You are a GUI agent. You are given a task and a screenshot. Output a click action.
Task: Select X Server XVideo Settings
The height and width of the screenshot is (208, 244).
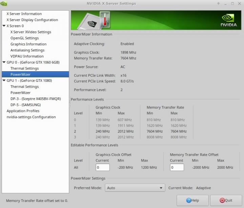coord(31,32)
